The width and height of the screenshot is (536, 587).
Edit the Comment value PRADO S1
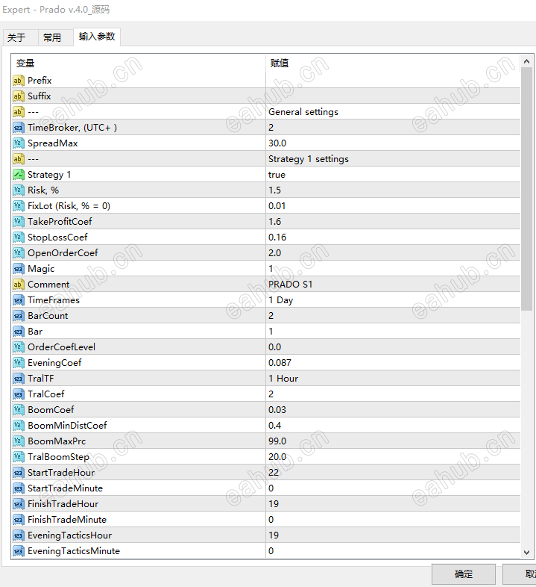[393, 285]
